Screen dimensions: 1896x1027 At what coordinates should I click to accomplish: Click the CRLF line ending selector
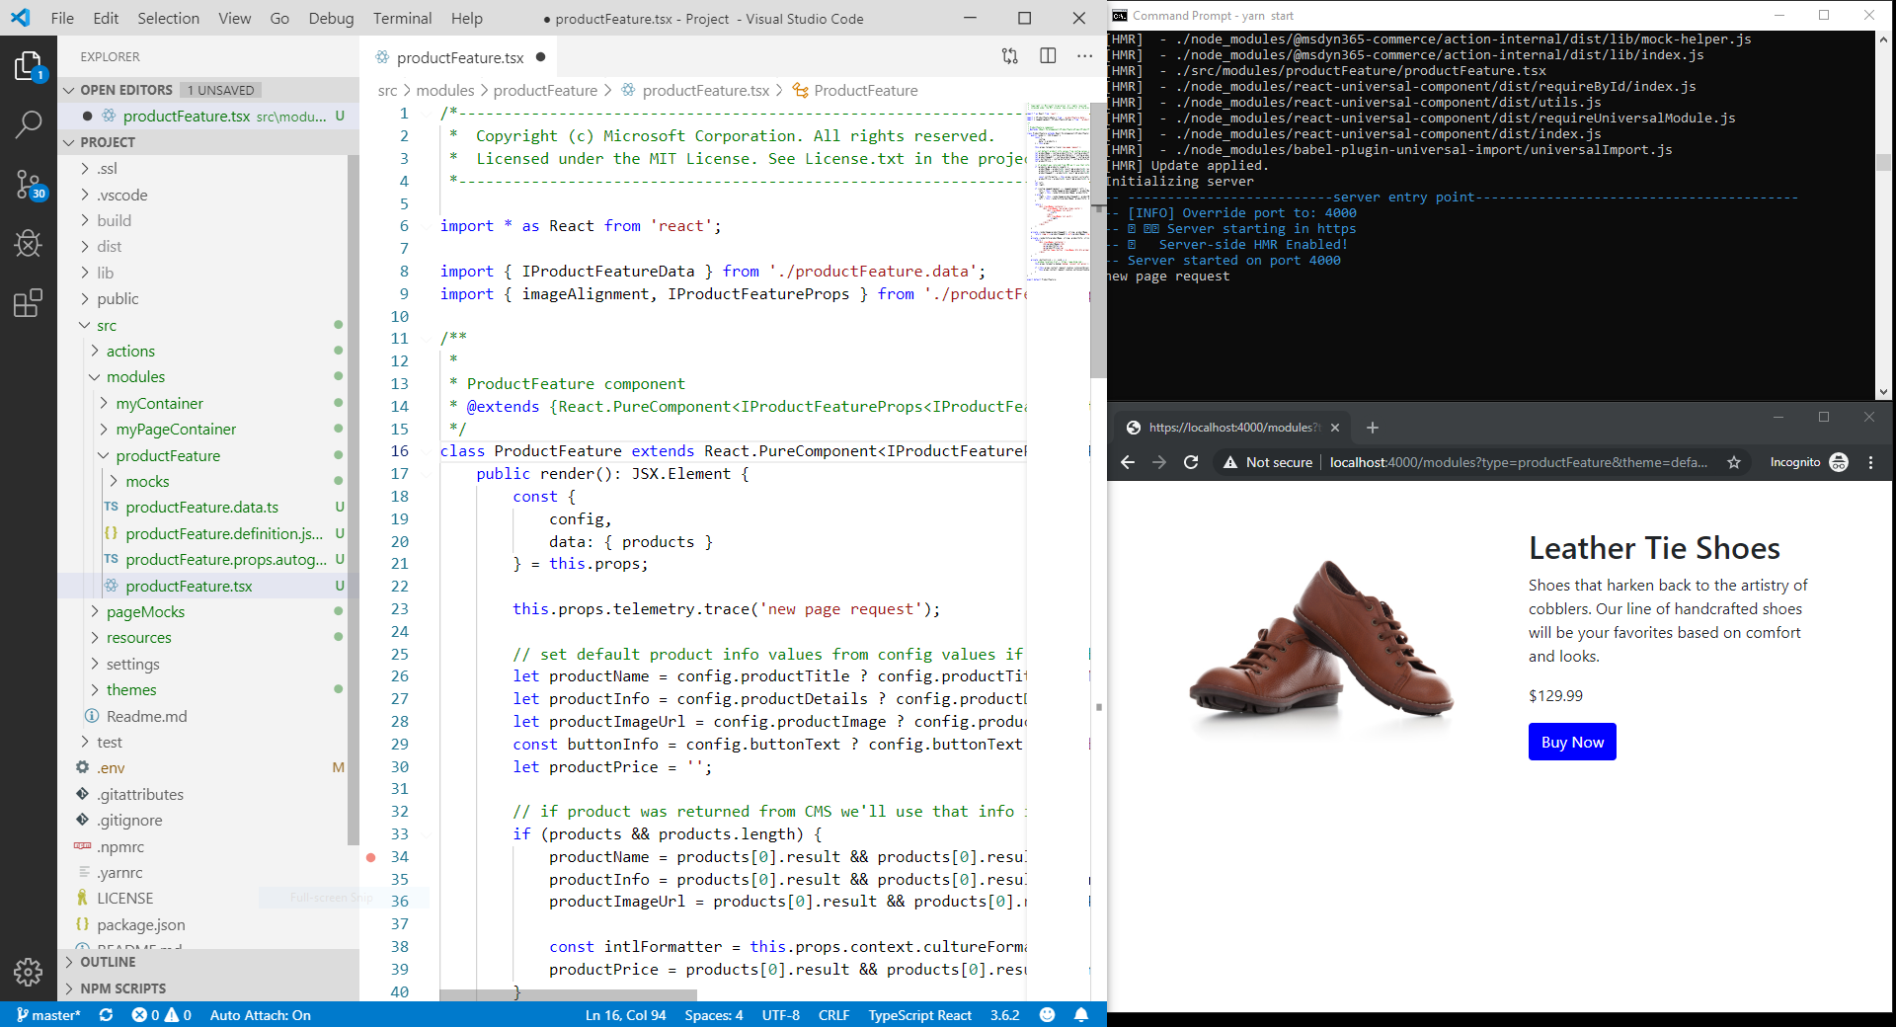[833, 1015]
